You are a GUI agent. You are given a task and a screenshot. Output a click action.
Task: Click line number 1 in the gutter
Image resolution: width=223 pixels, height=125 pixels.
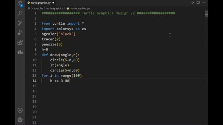point(35,13)
